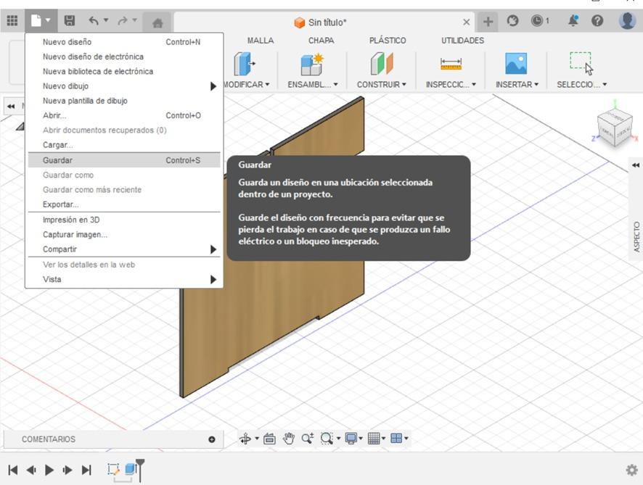Open the user profile avatar
Image resolution: width=643 pixels, height=485 pixels.
(x=627, y=20)
